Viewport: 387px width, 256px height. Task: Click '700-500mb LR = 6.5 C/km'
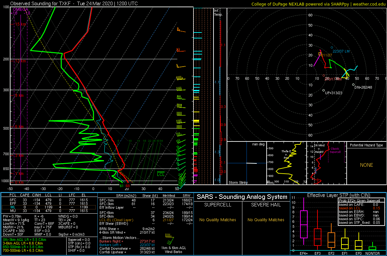pyautogui.click(x=23, y=250)
